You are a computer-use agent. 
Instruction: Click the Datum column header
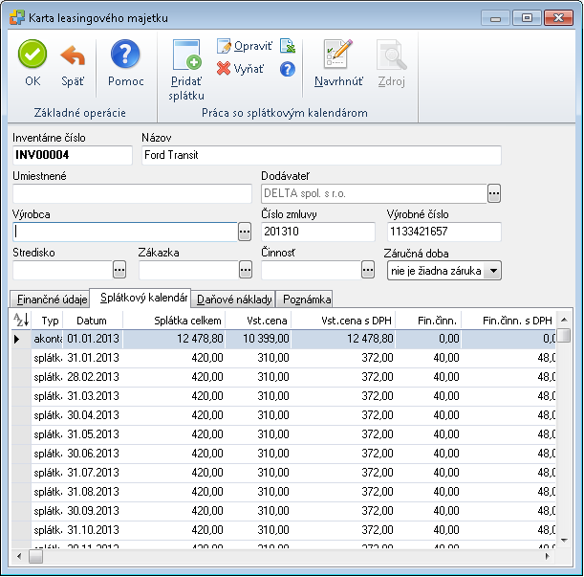93,321
